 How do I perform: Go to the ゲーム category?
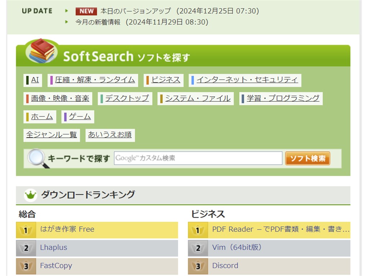(80, 117)
